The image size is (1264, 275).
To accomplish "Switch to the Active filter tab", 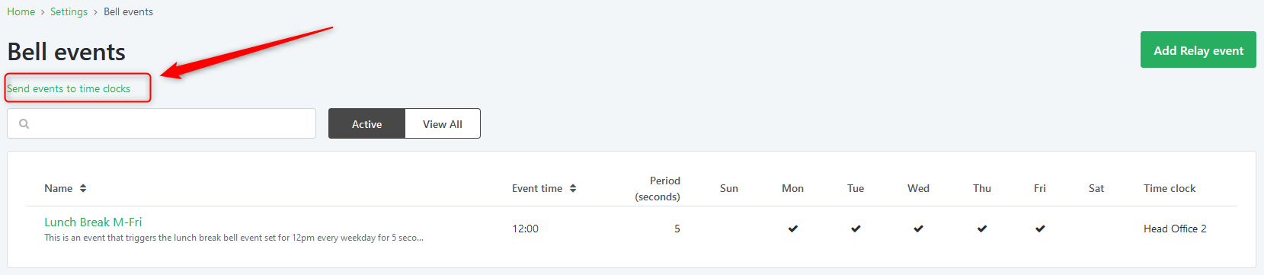I will coord(366,123).
